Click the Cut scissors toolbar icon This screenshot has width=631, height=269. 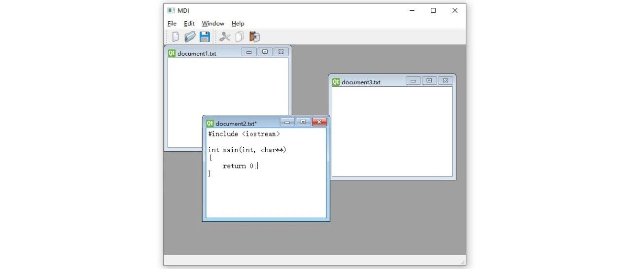pyautogui.click(x=225, y=36)
